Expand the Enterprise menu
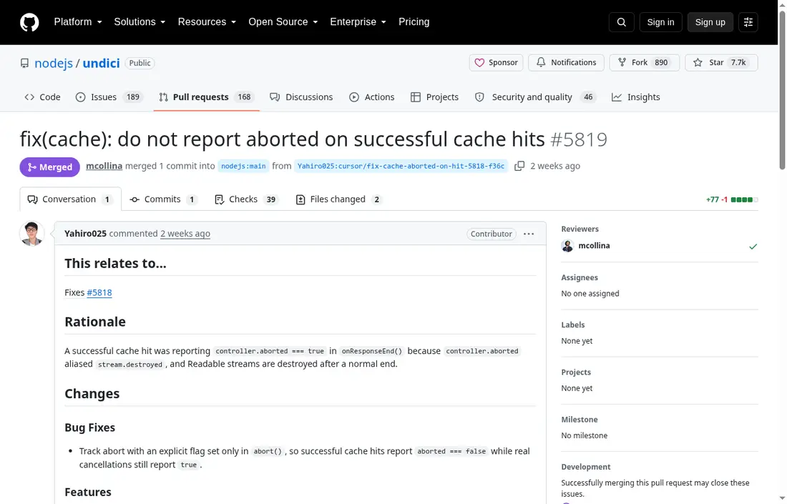The image size is (787, 504). tap(358, 22)
